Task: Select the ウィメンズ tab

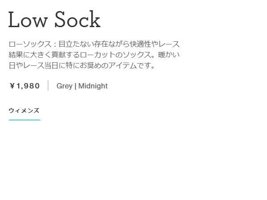Action: point(24,111)
